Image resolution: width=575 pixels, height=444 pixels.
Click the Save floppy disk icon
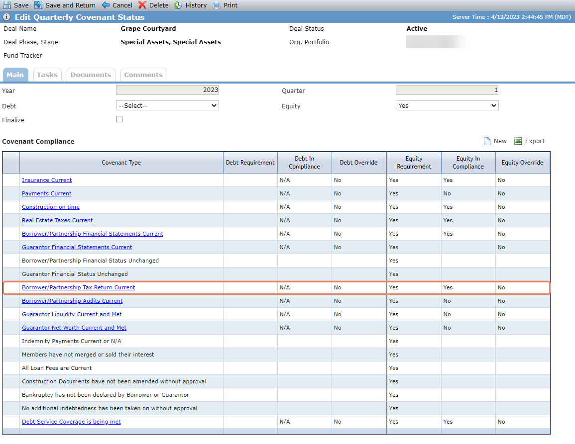[x=6, y=5]
